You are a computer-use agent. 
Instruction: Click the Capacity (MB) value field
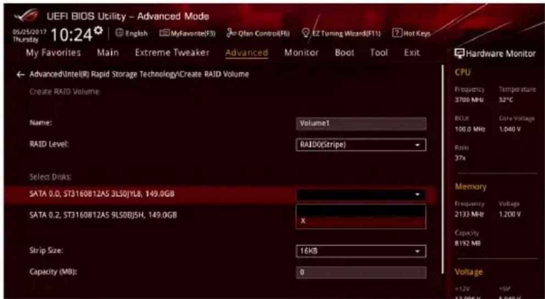[361, 272]
